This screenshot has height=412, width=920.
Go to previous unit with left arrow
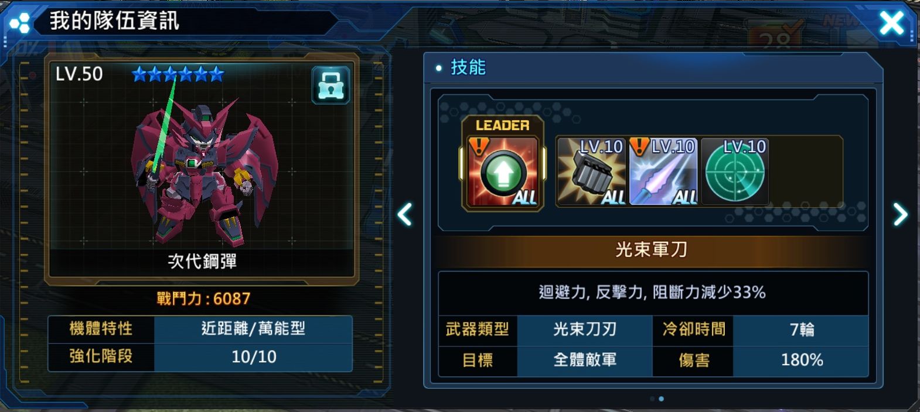[x=405, y=214]
